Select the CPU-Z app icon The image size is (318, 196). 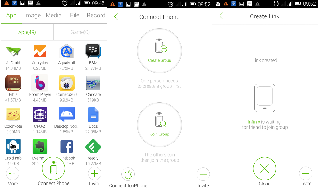click(40, 115)
